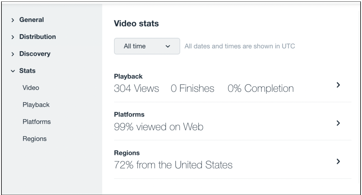Click the Stats sidebar heading
Viewport: 362px width, 195px height.
tap(27, 71)
